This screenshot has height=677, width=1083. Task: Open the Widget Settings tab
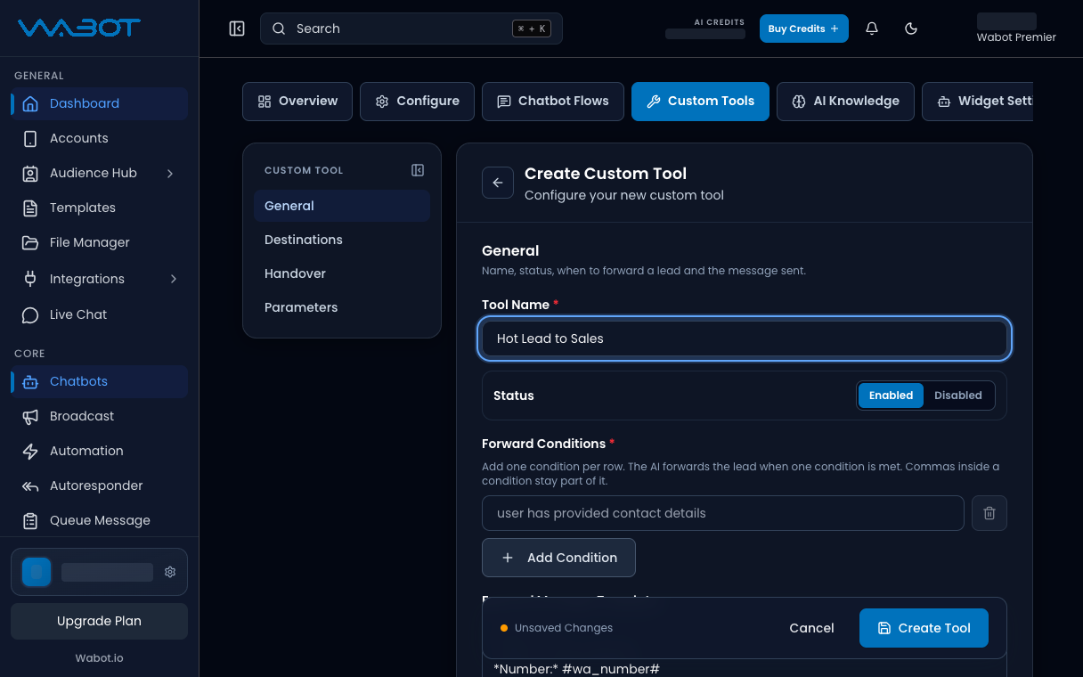(x=978, y=102)
